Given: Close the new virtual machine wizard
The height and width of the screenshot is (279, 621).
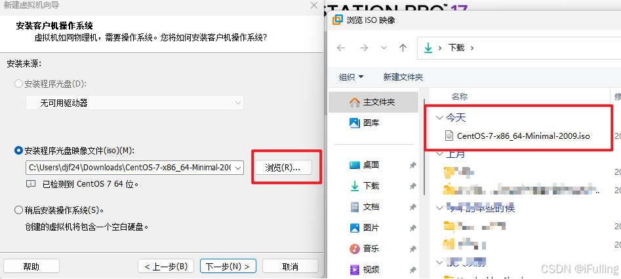Looking at the screenshot, I should [x=313, y=5].
